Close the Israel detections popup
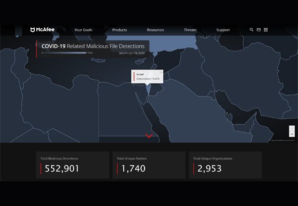This screenshot has height=206, width=298. click(161, 72)
